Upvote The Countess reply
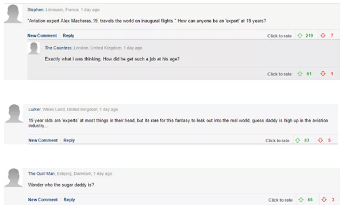The image size is (345, 220). click(300, 74)
